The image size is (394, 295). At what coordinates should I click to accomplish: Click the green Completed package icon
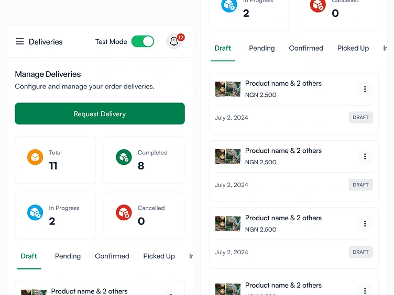point(124,157)
